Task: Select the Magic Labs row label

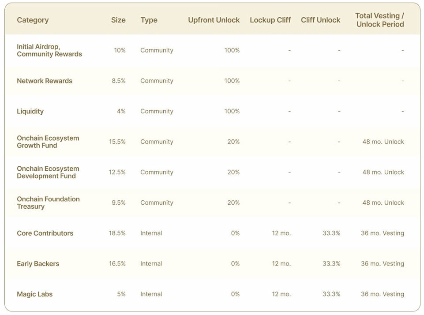Action: [34, 294]
